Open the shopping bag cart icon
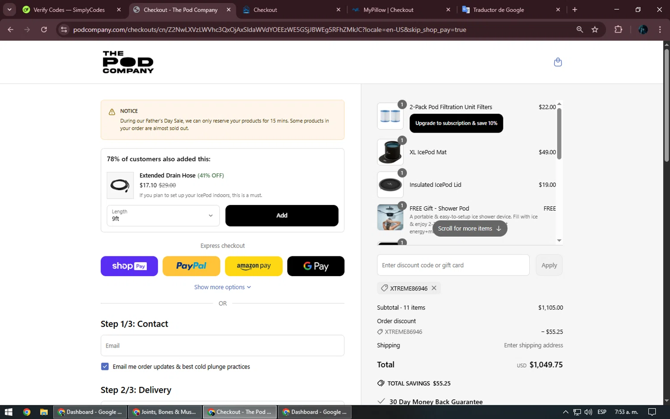The height and width of the screenshot is (419, 670). point(557,62)
